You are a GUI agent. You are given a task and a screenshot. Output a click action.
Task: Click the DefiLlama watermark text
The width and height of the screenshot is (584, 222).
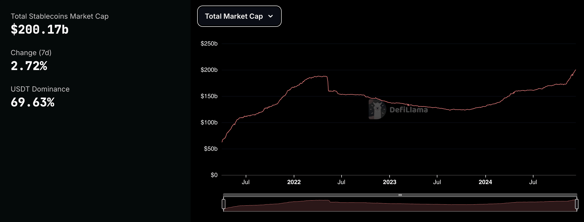409,110
